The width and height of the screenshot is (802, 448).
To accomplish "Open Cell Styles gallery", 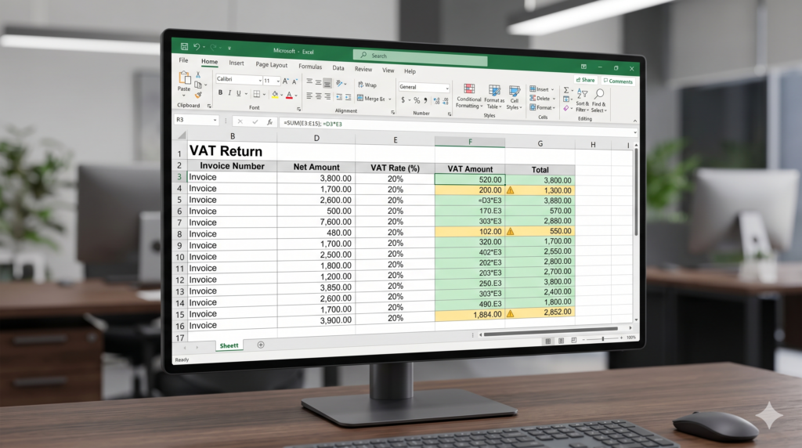I will click(514, 98).
